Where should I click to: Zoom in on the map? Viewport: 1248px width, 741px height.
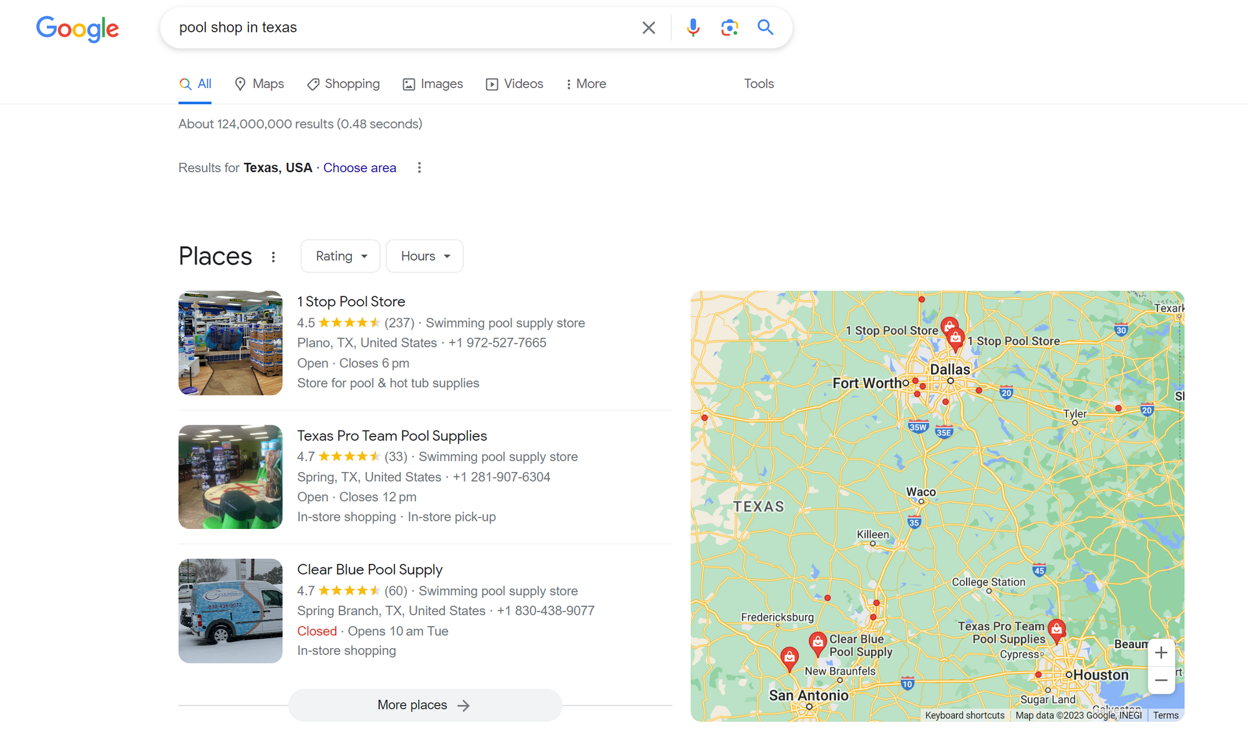click(1161, 653)
